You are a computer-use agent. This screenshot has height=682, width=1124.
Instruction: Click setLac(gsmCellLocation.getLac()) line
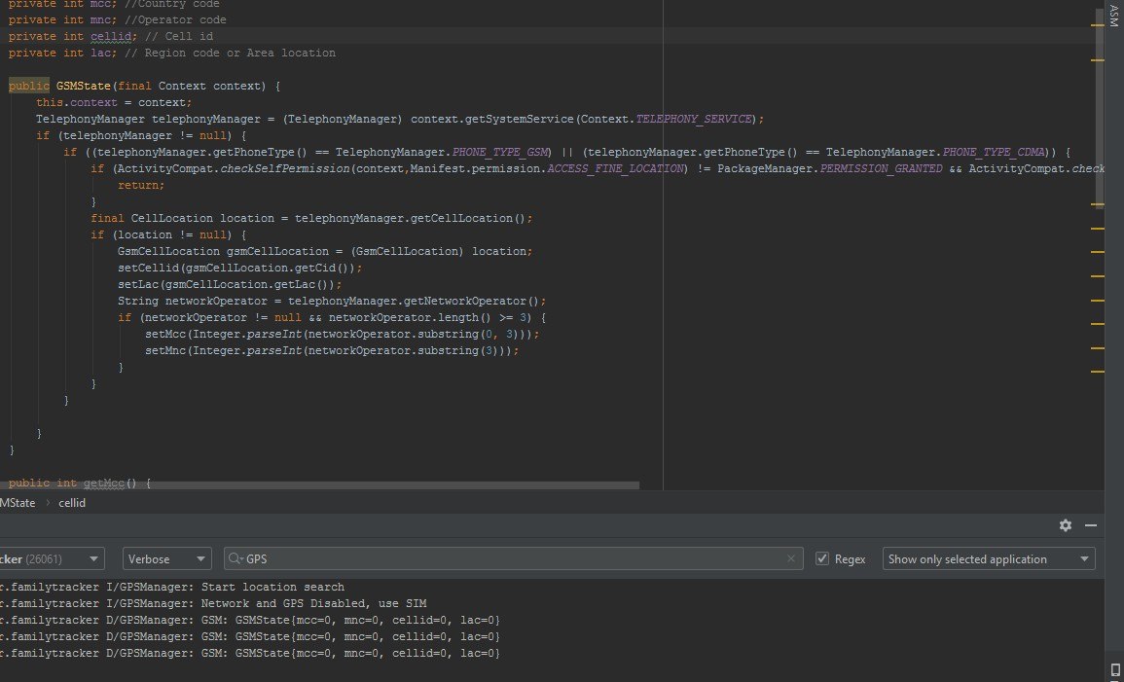(x=230, y=284)
